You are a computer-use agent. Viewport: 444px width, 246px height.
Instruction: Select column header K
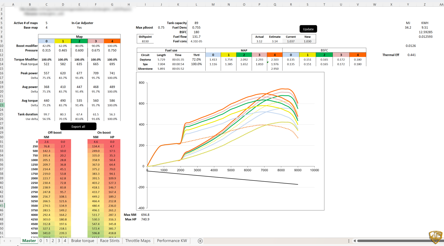[x=178, y=4]
